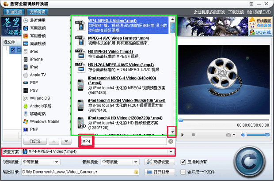This screenshot has height=181, width=274.
Task: Select HD H.264 MPEG-4 AVC Video title
Action: [x=121, y=65]
